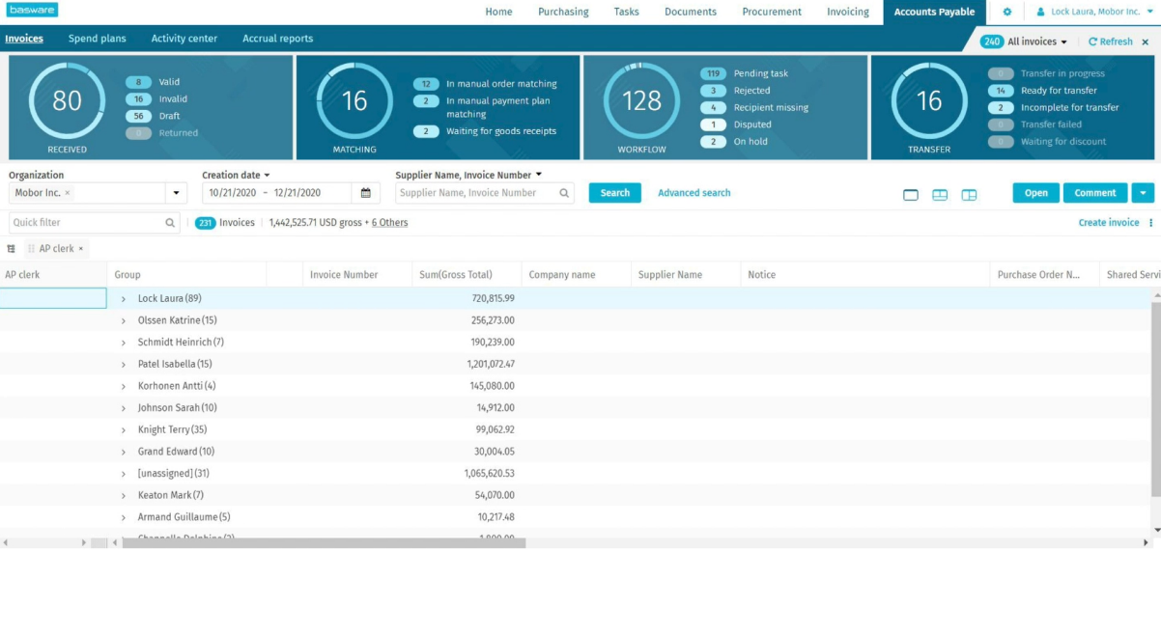Open the Procurement menu item
The height and width of the screenshot is (634, 1161).
pos(772,12)
